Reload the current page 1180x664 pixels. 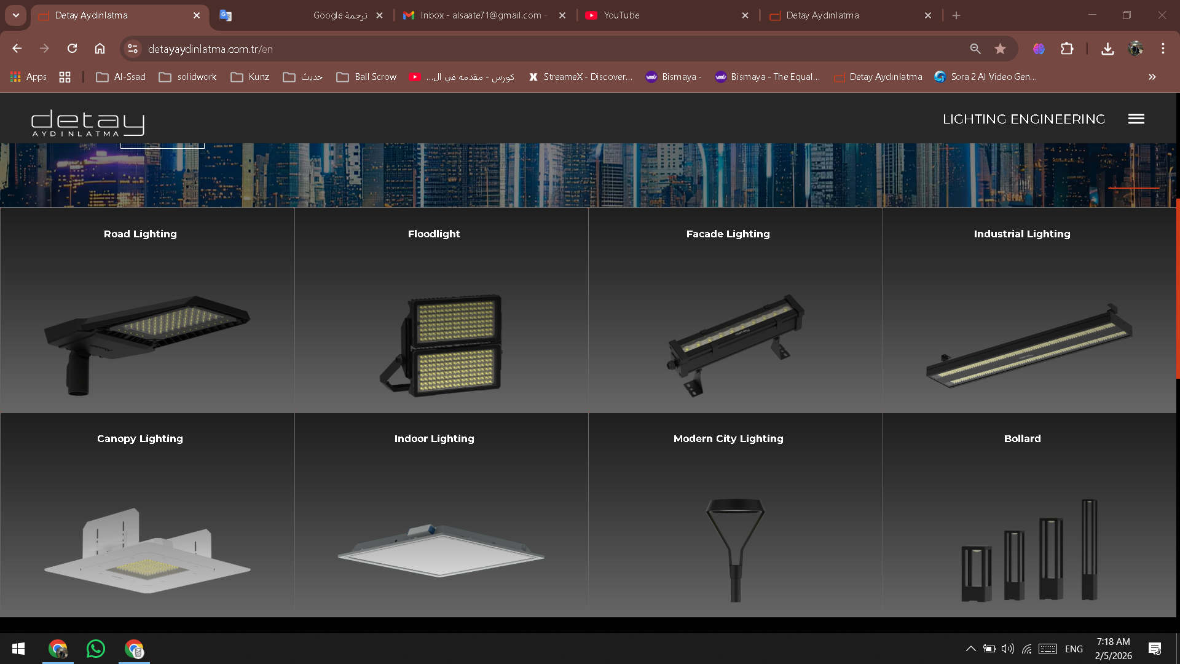point(73,49)
